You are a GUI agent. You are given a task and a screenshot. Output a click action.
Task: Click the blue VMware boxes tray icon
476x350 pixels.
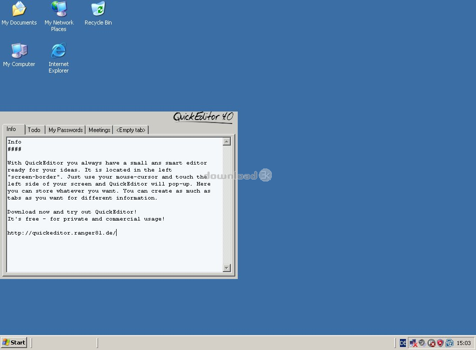pyautogui.click(x=449, y=343)
